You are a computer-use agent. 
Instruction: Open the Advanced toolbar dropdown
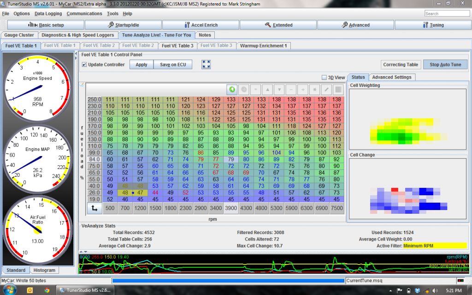[355, 25]
